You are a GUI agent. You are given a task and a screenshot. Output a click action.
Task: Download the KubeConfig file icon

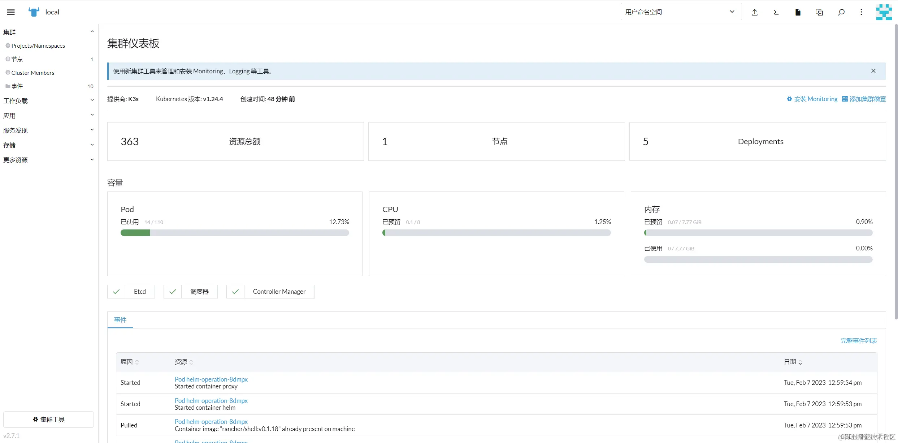click(x=798, y=12)
